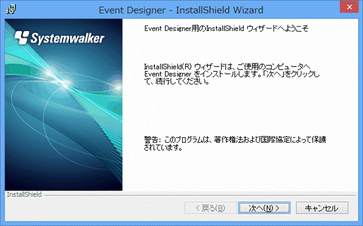363x226 pixels.
Task: Click the InstallShield label above the buttons
Action: click(x=24, y=194)
